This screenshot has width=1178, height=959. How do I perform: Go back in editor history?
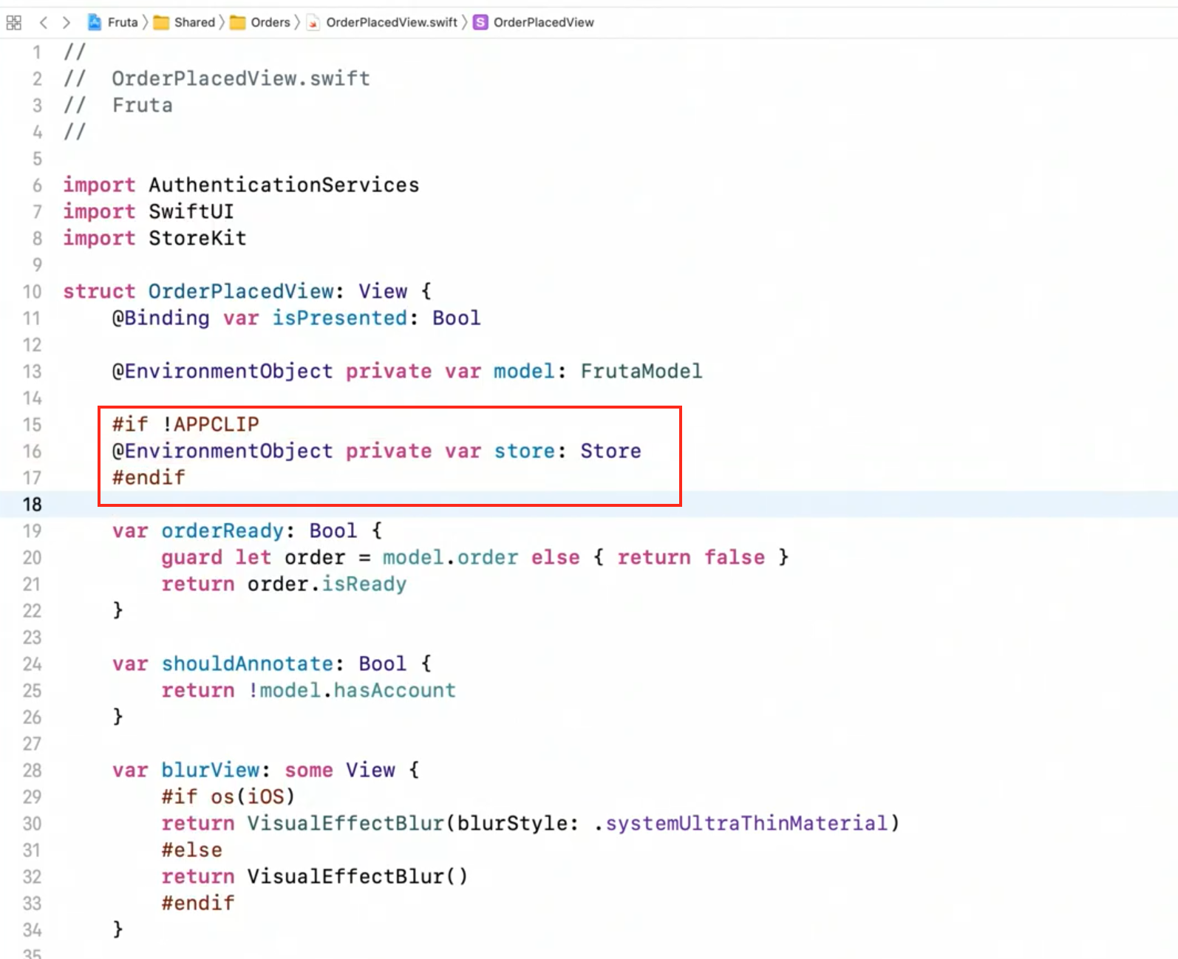44,23
